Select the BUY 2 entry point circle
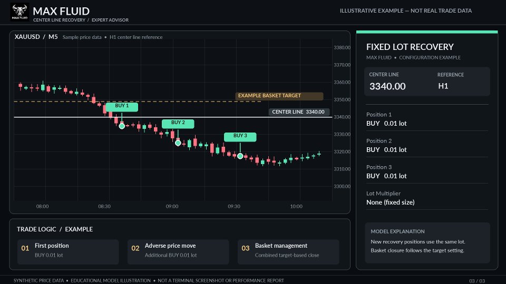 click(178, 143)
